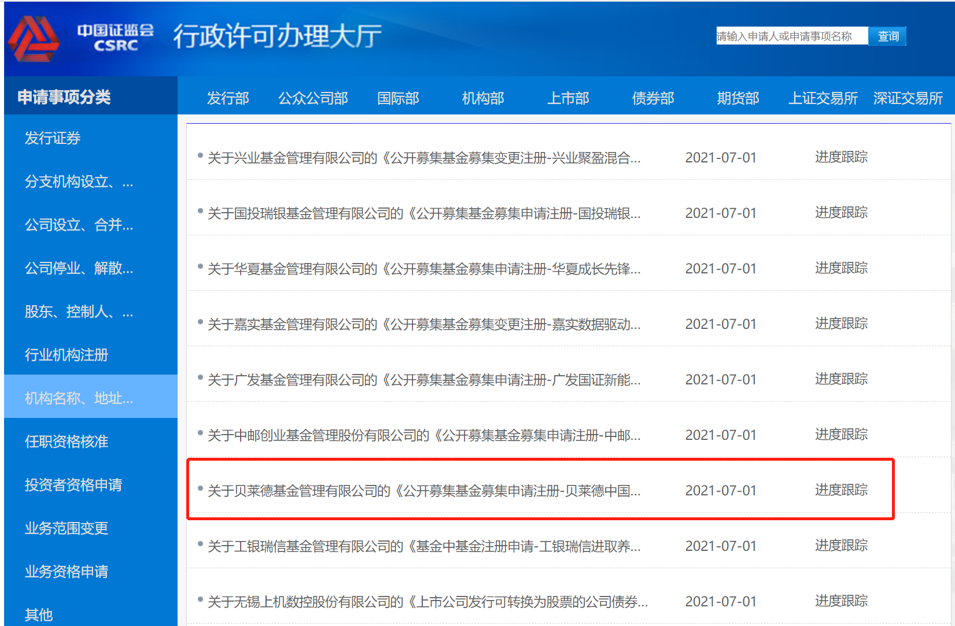Viewport: 955px width, 626px height.
Task: Click the 2021-07-01 date in 兴业基金 row
Action: coord(721,158)
